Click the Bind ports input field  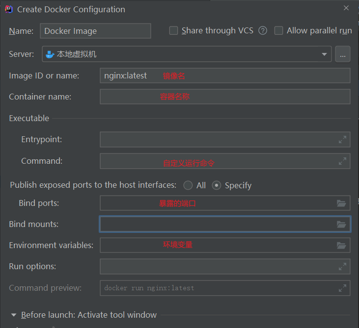(x=225, y=203)
